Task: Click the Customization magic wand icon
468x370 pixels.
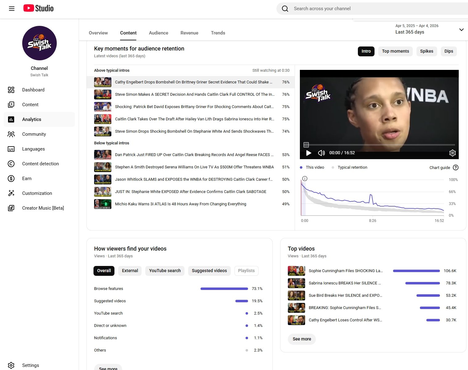Action: (x=11, y=193)
